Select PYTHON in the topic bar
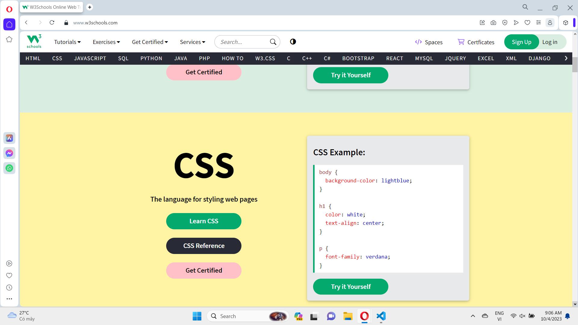The width and height of the screenshot is (578, 325). [x=151, y=58]
